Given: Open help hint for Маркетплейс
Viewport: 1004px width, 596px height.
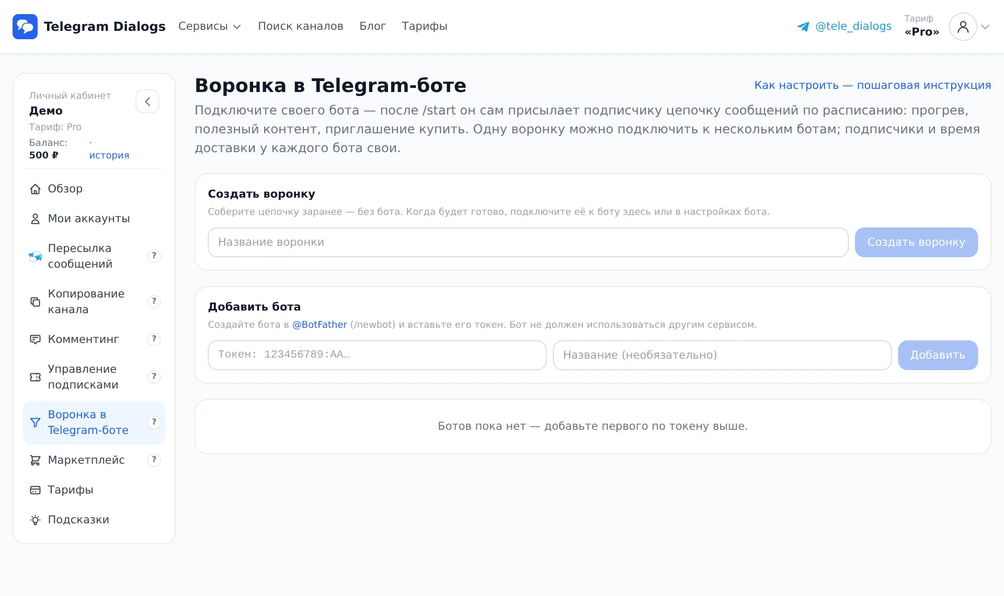Looking at the screenshot, I should (x=154, y=460).
